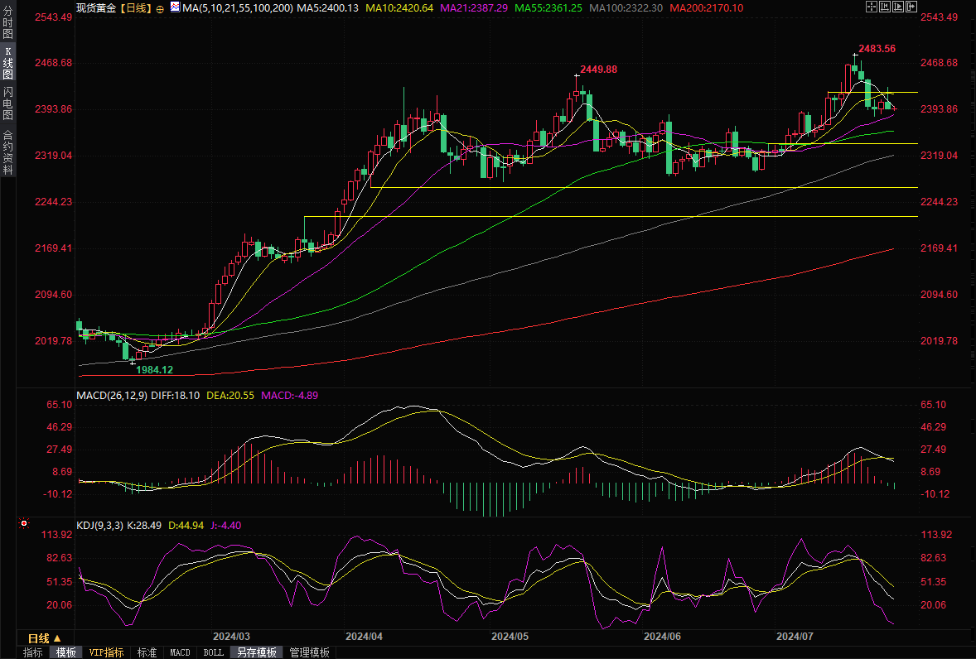Click the 管理模板 button
Viewport: 976px width, 659px height.
(x=309, y=652)
